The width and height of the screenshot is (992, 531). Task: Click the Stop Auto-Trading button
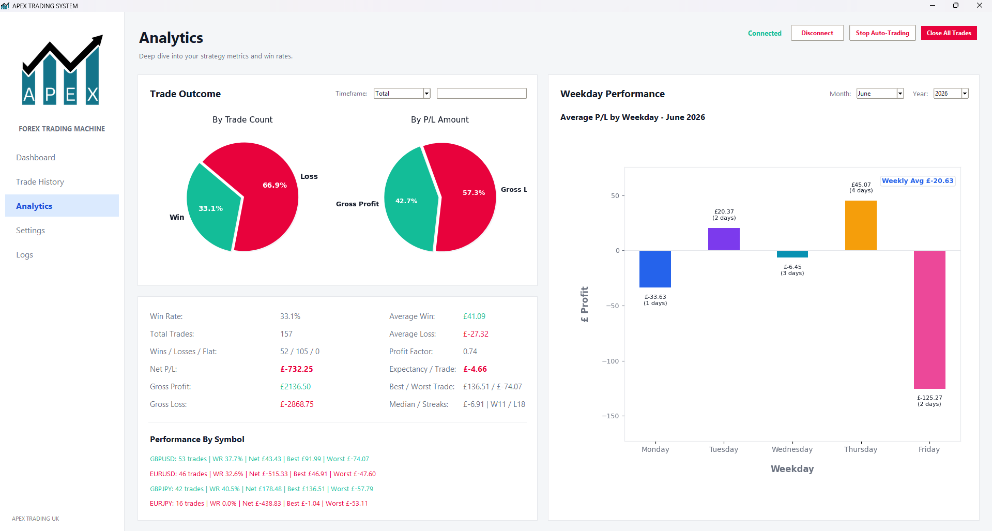tap(882, 33)
